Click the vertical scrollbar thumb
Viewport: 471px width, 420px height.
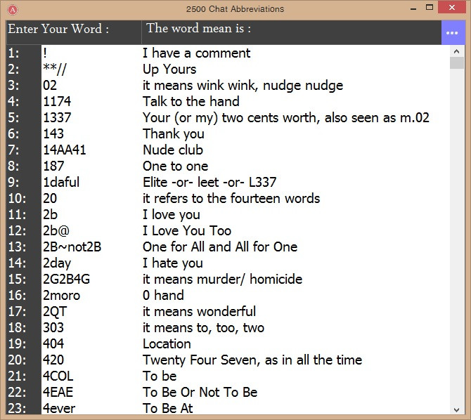457,63
